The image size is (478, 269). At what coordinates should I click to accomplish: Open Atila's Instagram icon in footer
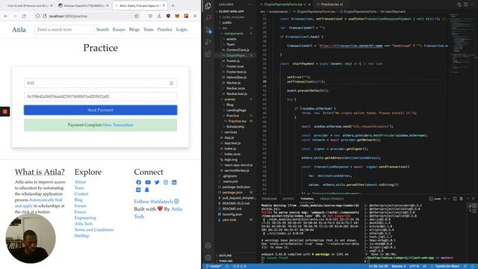[x=166, y=182]
